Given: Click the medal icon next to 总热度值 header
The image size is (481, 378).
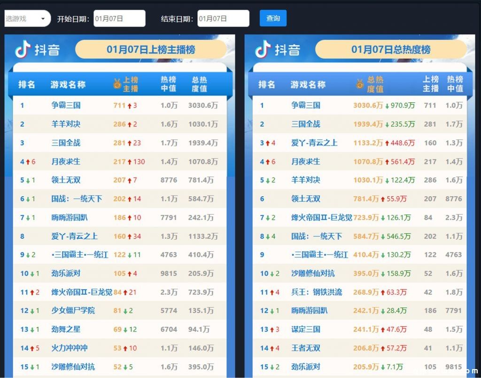Looking at the screenshot, I should pyautogui.click(x=360, y=84).
